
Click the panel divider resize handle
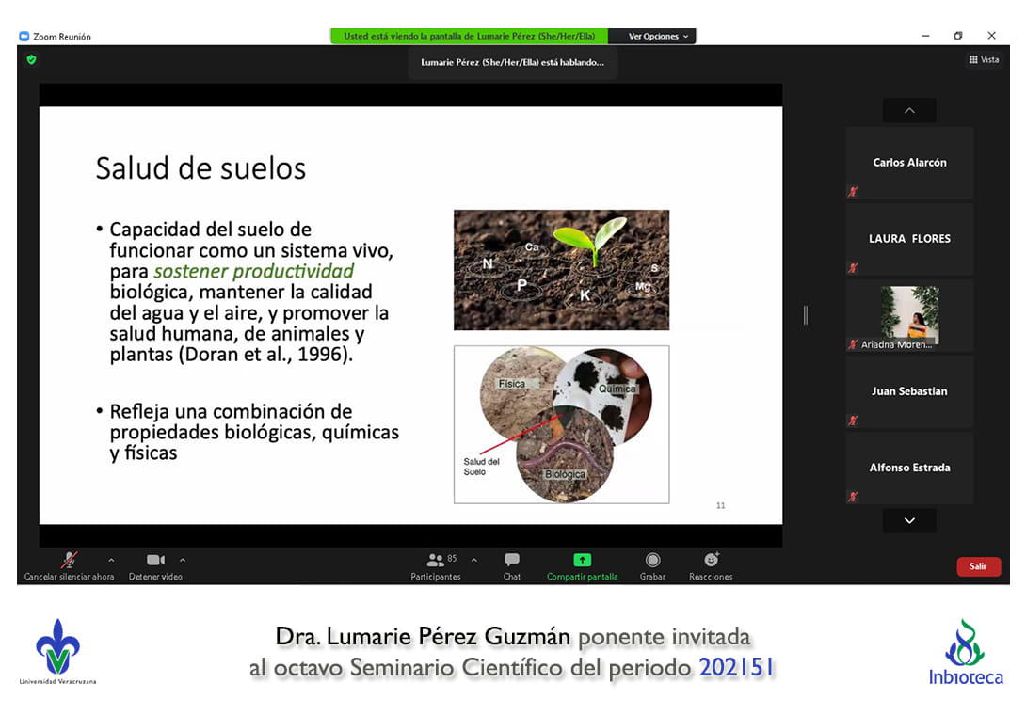pyautogui.click(x=805, y=315)
